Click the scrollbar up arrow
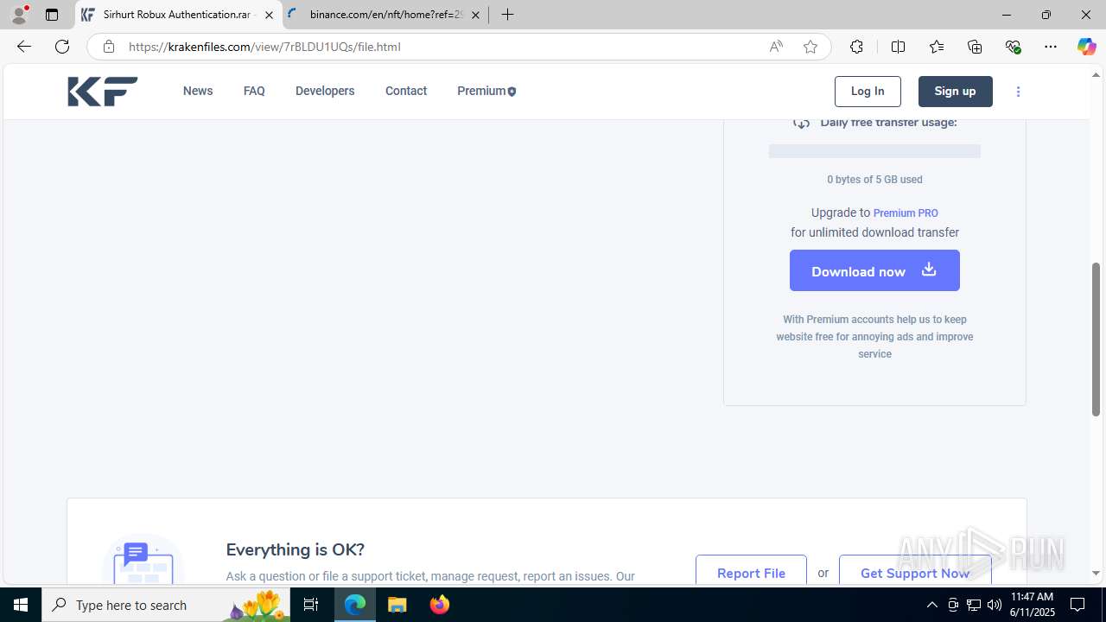 (x=1096, y=75)
